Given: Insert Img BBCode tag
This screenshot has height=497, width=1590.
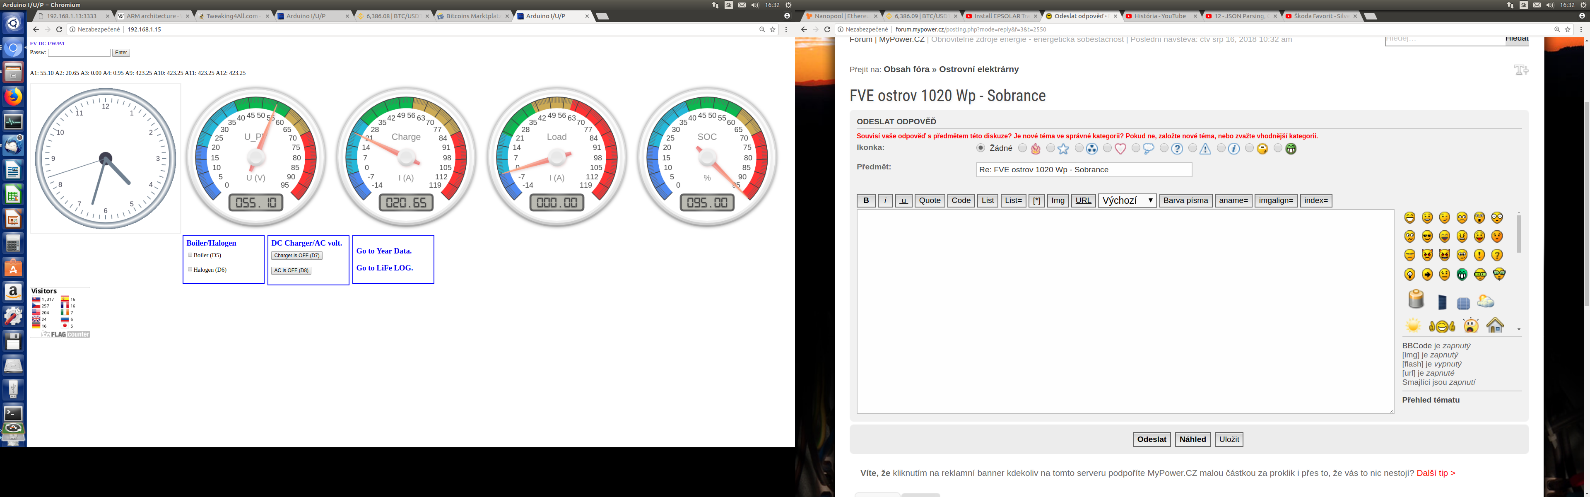Looking at the screenshot, I should click(x=1058, y=200).
